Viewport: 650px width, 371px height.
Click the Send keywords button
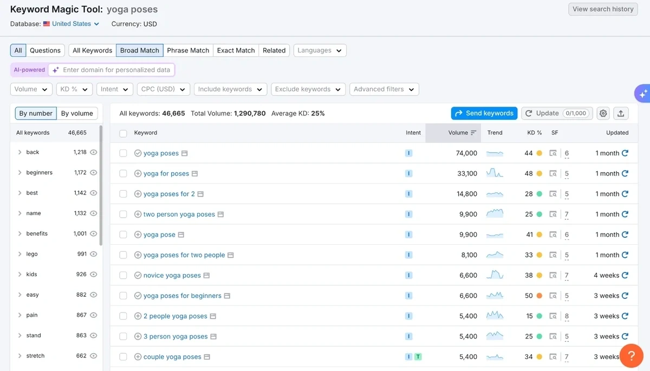484,113
